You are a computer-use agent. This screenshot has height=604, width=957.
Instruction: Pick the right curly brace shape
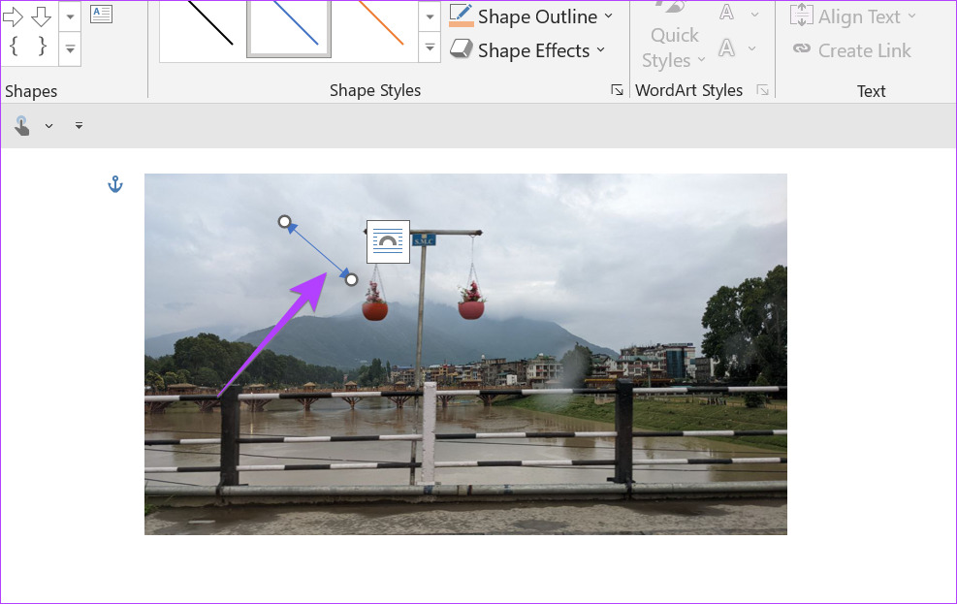(42, 46)
